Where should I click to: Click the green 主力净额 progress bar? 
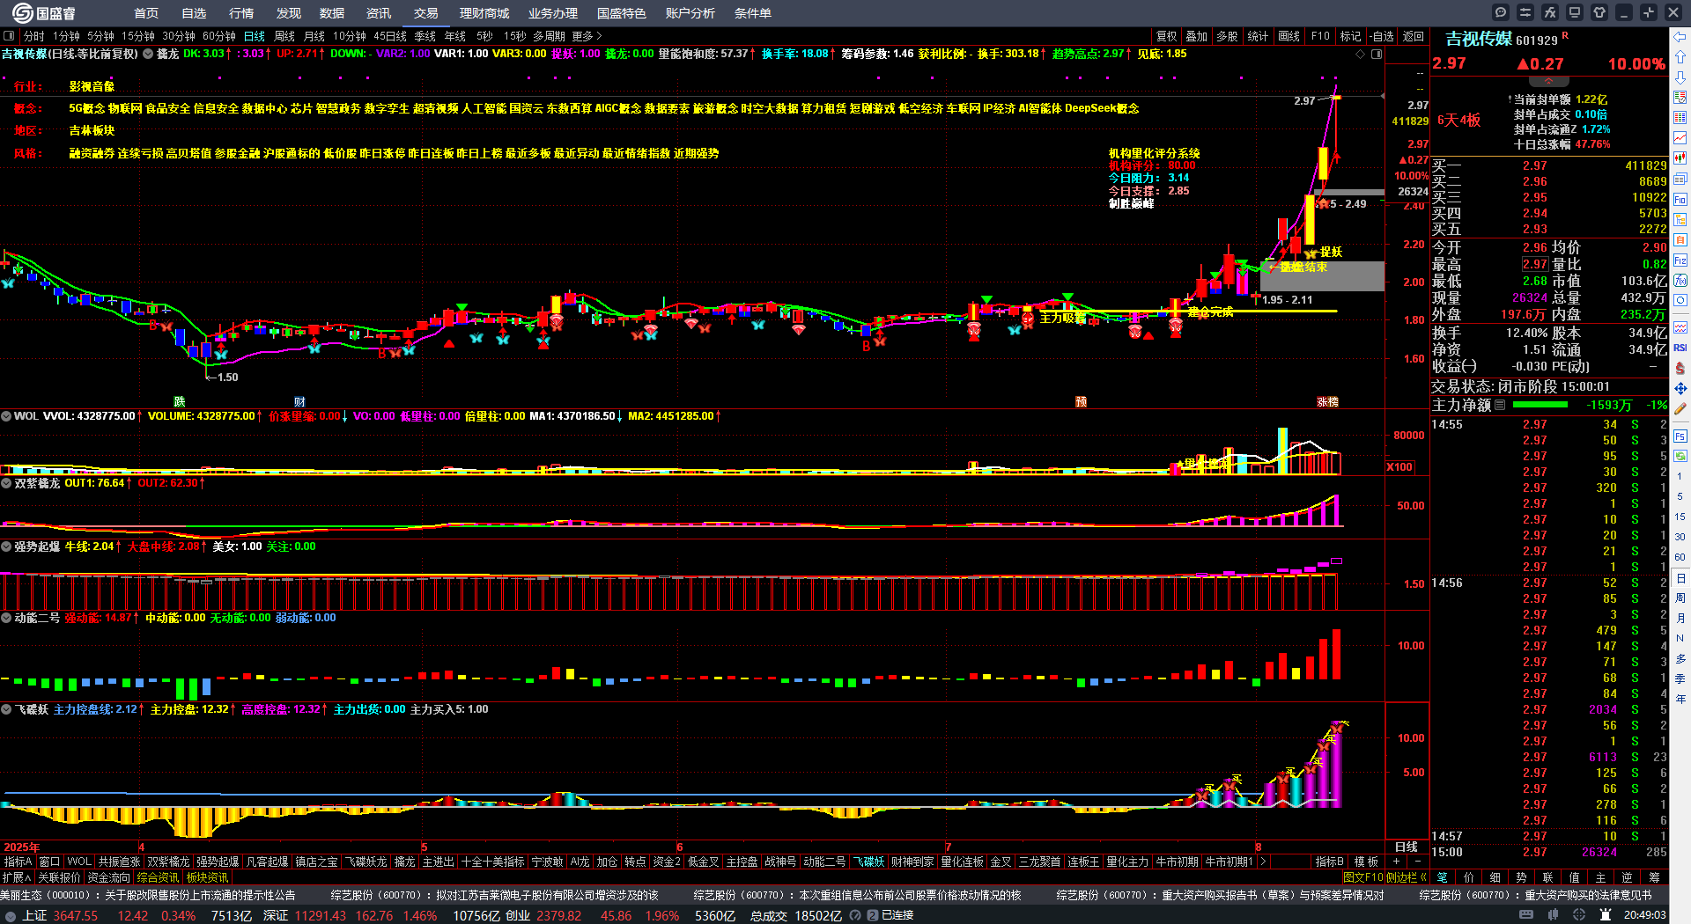tap(1540, 405)
